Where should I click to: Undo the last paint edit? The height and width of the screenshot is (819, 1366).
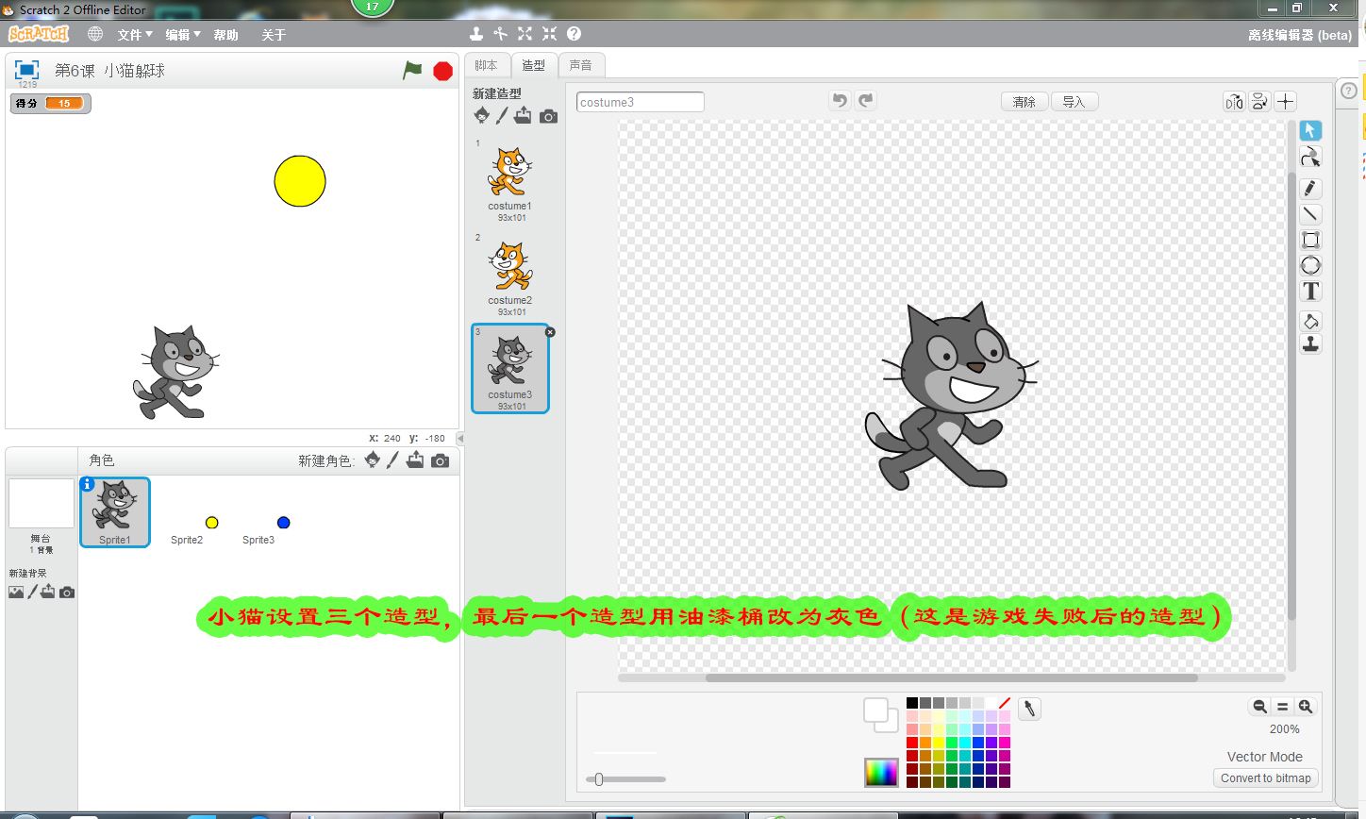840,100
